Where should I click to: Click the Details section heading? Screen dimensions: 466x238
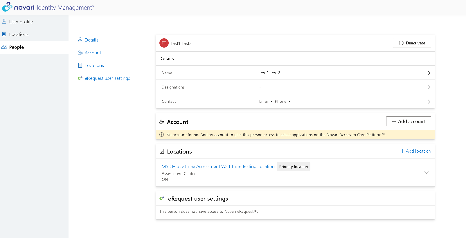point(167,59)
